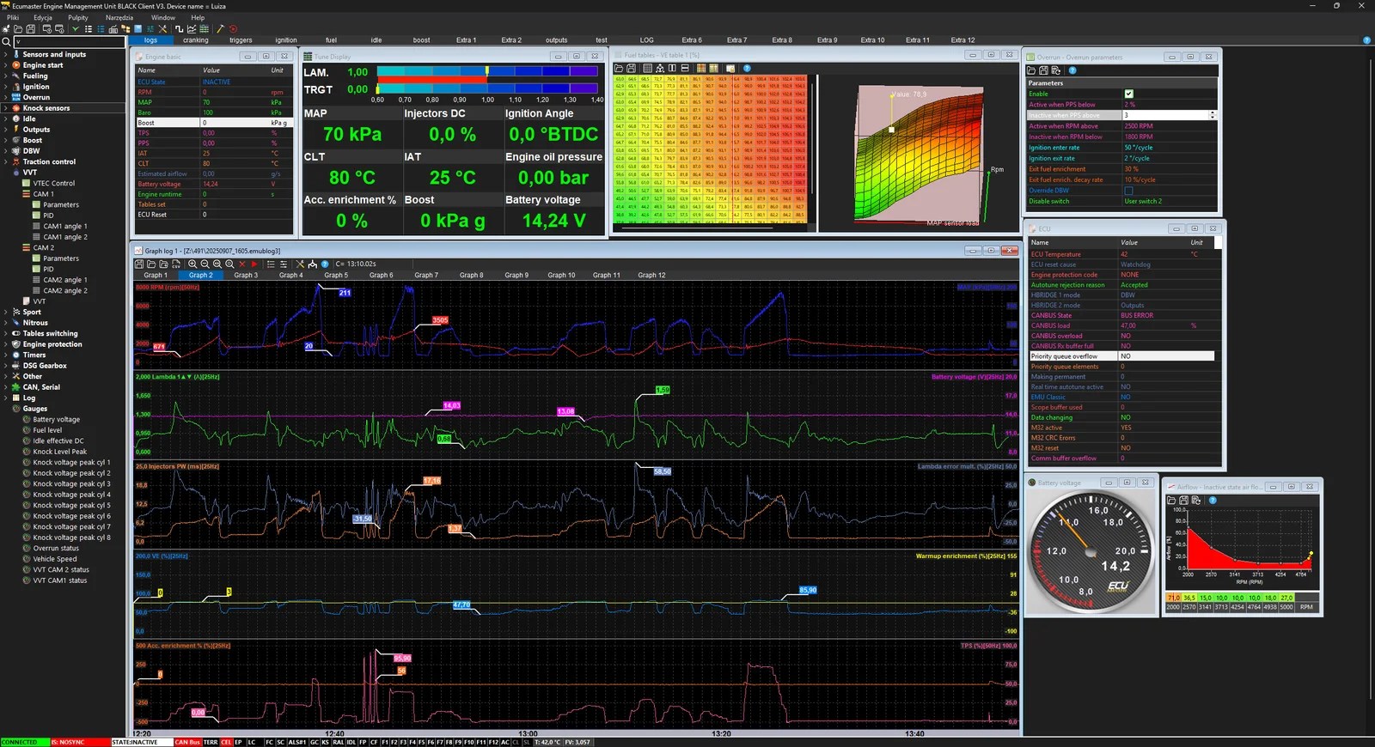Open a fuel table file via folder icon

tap(619, 68)
